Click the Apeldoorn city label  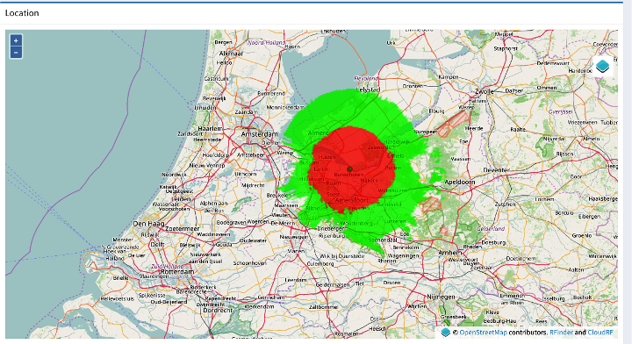click(459, 182)
